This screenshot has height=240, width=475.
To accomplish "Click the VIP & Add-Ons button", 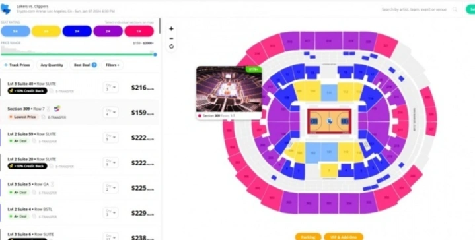I will tap(344, 237).
